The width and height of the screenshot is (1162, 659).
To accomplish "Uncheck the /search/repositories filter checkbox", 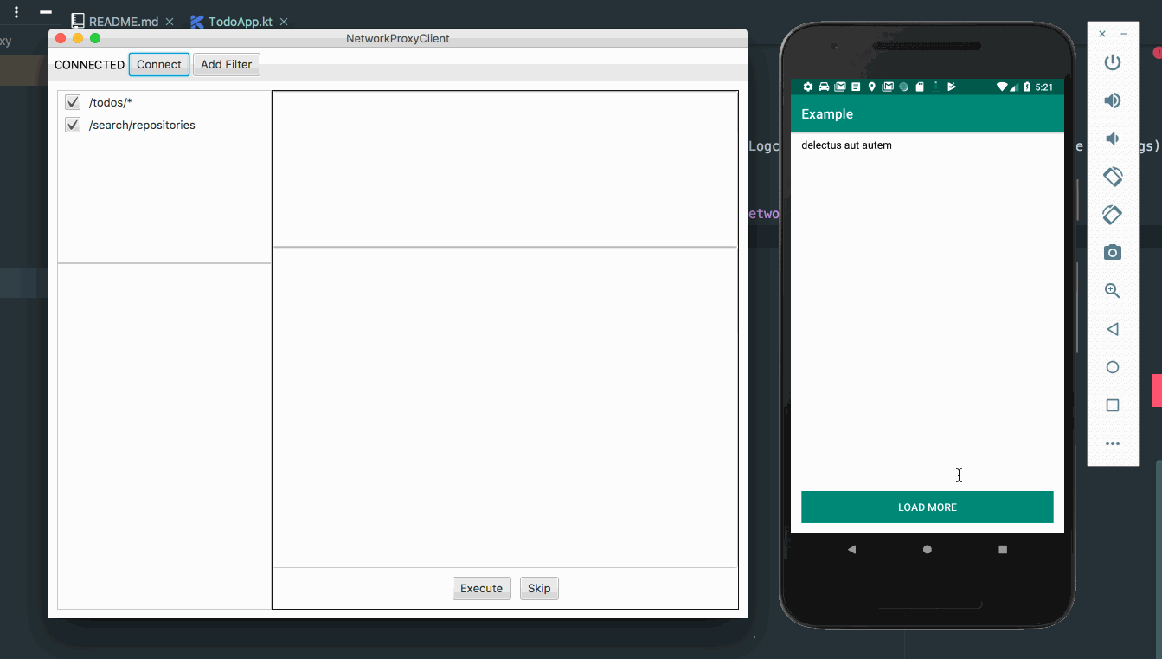I will pos(73,125).
